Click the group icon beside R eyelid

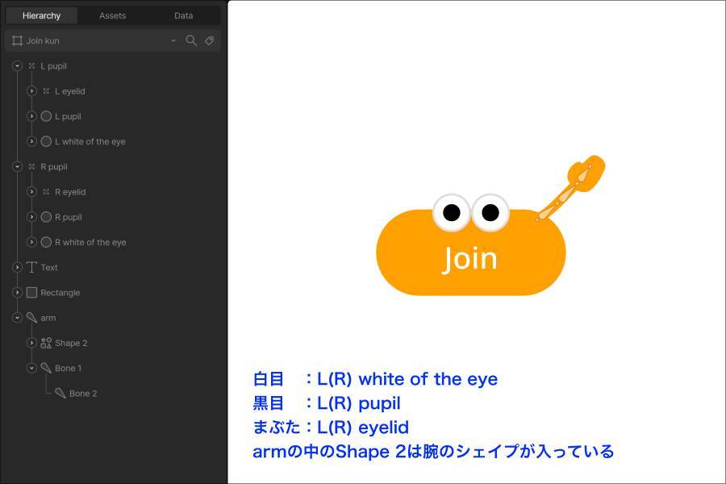pyautogui.click(x=46, y=192)
